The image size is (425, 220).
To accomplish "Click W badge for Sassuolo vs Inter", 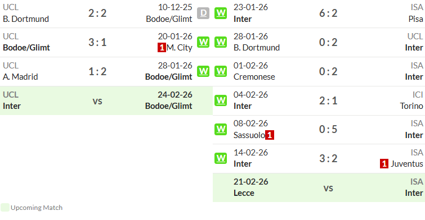I will click(221, 130).
